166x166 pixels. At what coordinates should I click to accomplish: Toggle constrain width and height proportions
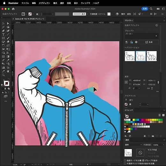click(158, 82)
